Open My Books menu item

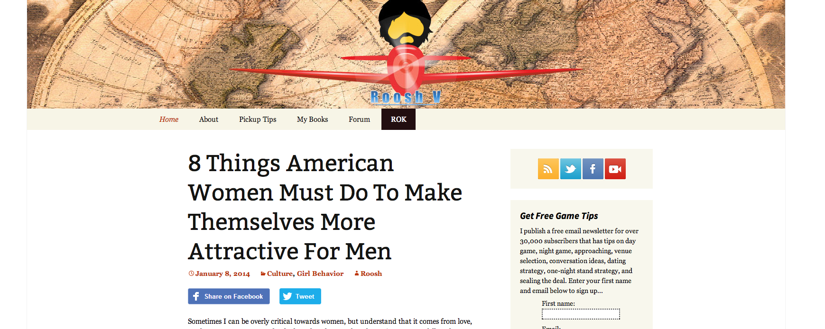pyautogui.click(x=313, y=119)
